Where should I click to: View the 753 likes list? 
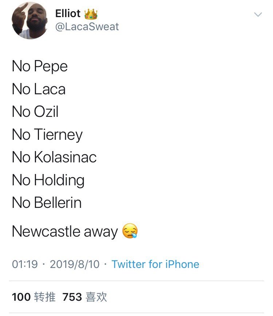point(84,297)
